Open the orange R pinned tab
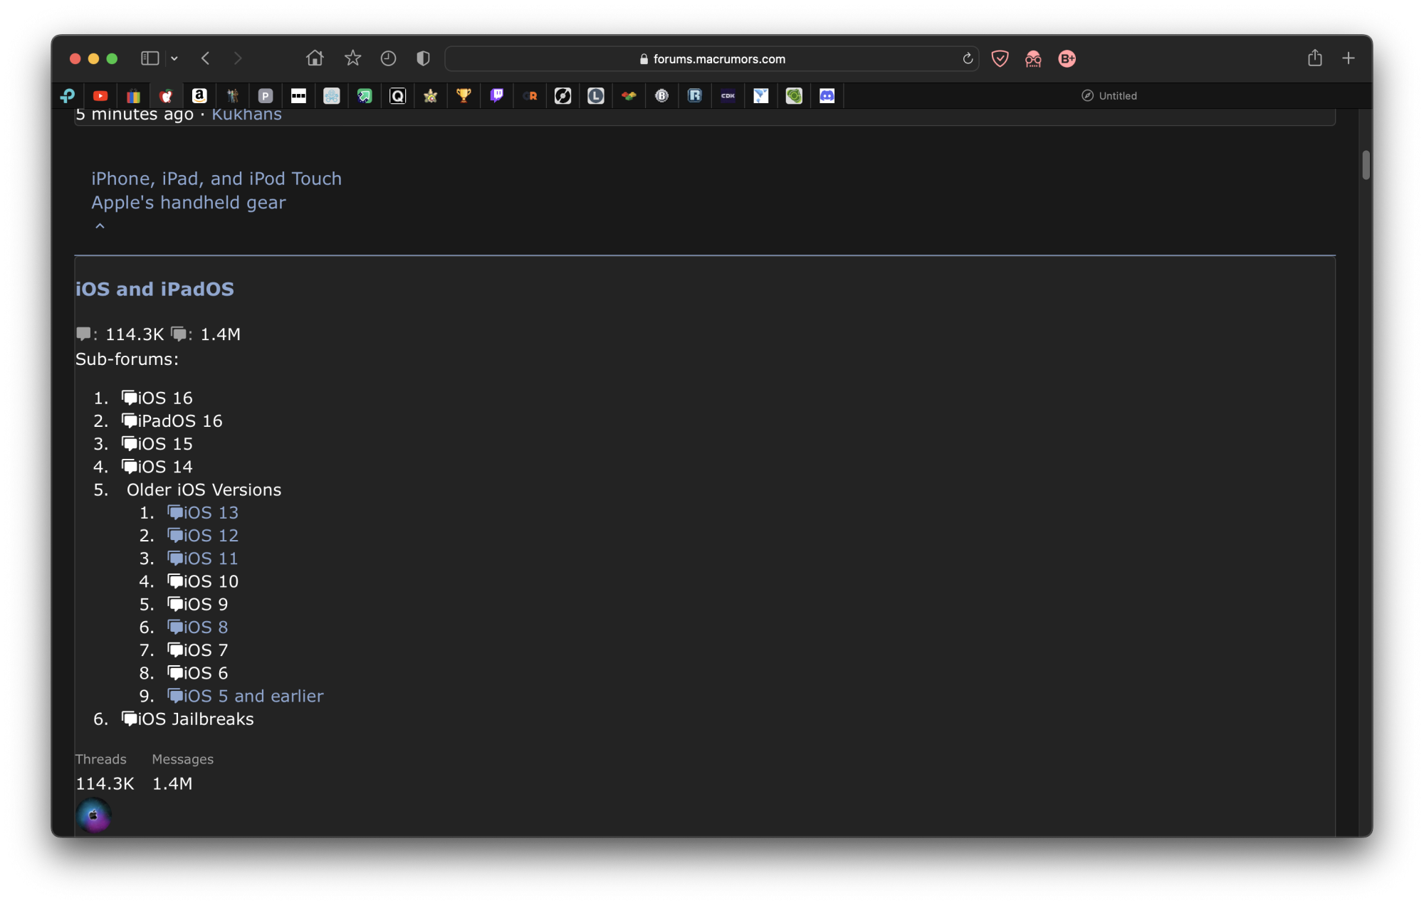1424x905 pixels. (x=530, y=96)
